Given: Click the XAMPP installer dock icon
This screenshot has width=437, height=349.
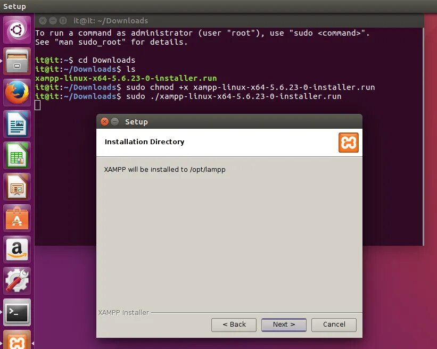Looking at the screenshot, I should coord(17,340).
